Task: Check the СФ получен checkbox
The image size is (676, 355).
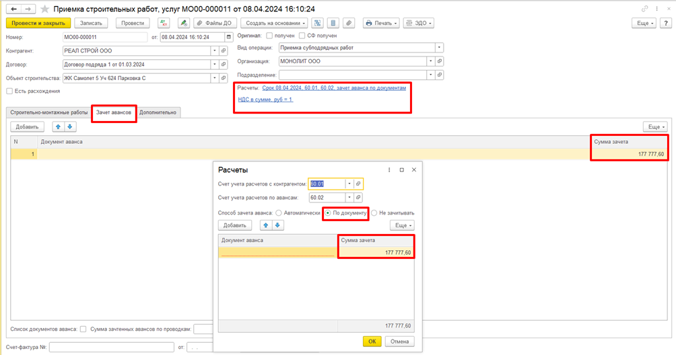Action: (302, 36)
